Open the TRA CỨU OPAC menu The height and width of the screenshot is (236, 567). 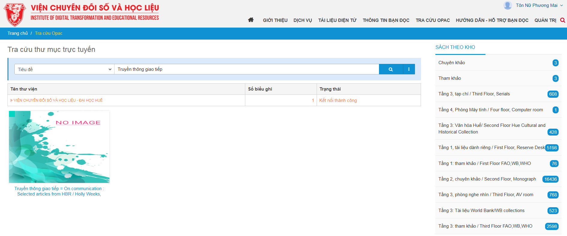pos(432,20)
